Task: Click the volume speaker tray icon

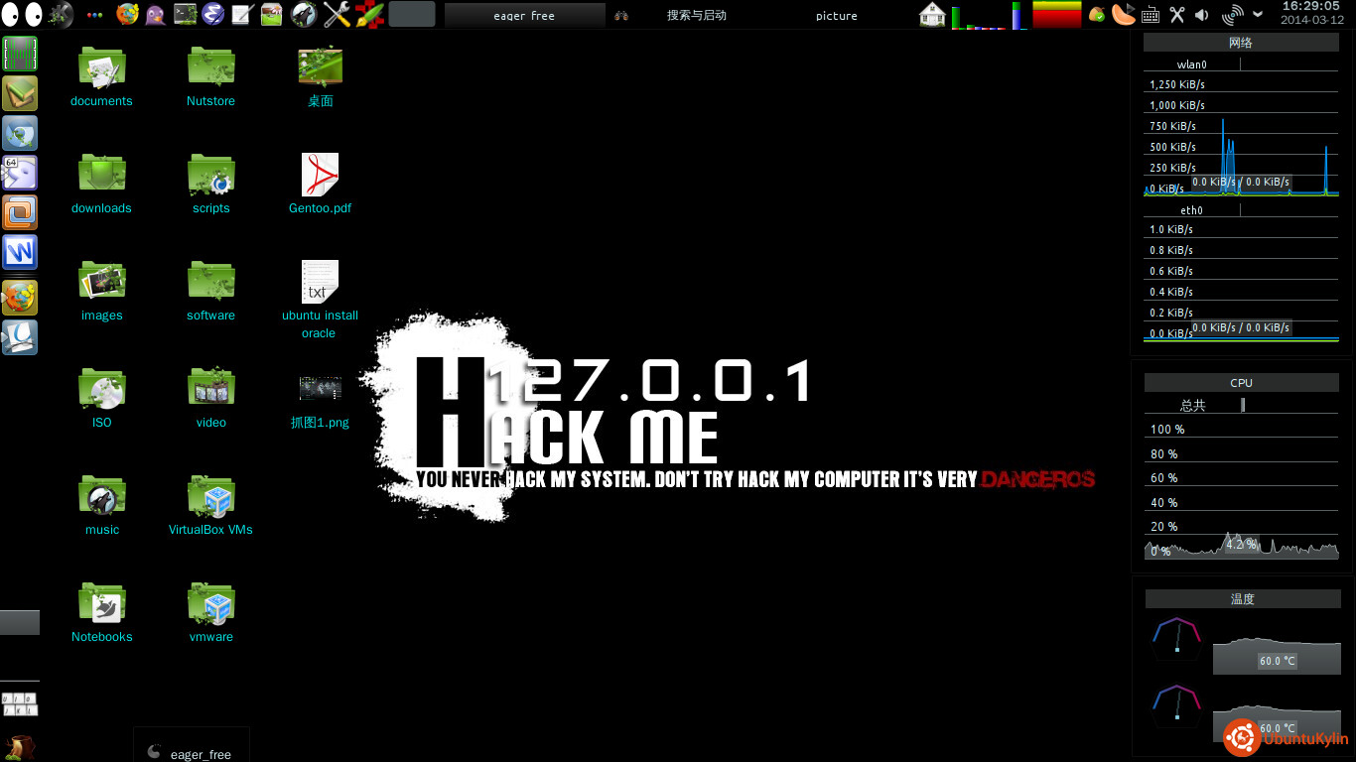Action: pyautogui.click(x=1202, y=14)
